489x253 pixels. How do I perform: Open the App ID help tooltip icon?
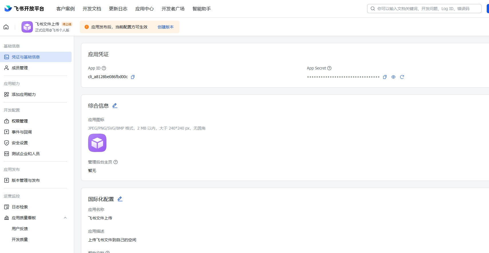pyautogui.click(x=104, y=68)
